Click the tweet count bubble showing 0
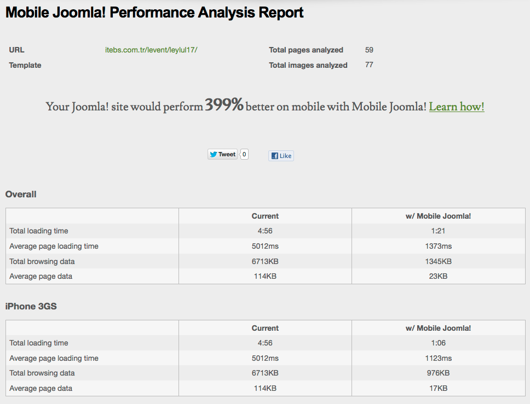Image resolution: width=530 pixels, height=404 pixels. (244, 154)
